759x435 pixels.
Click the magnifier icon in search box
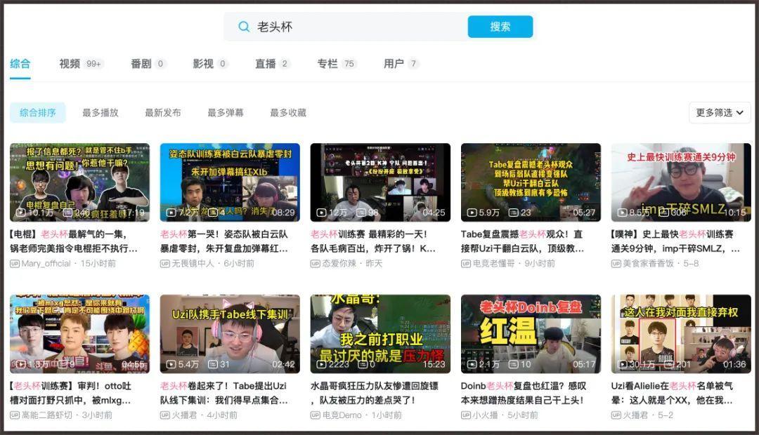click(244, 27)
